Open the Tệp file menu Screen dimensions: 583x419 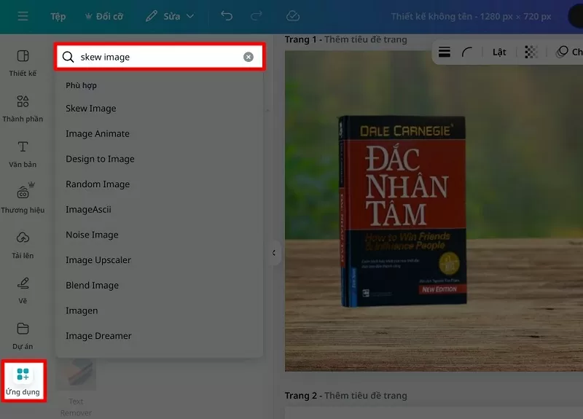click(58, 16)
